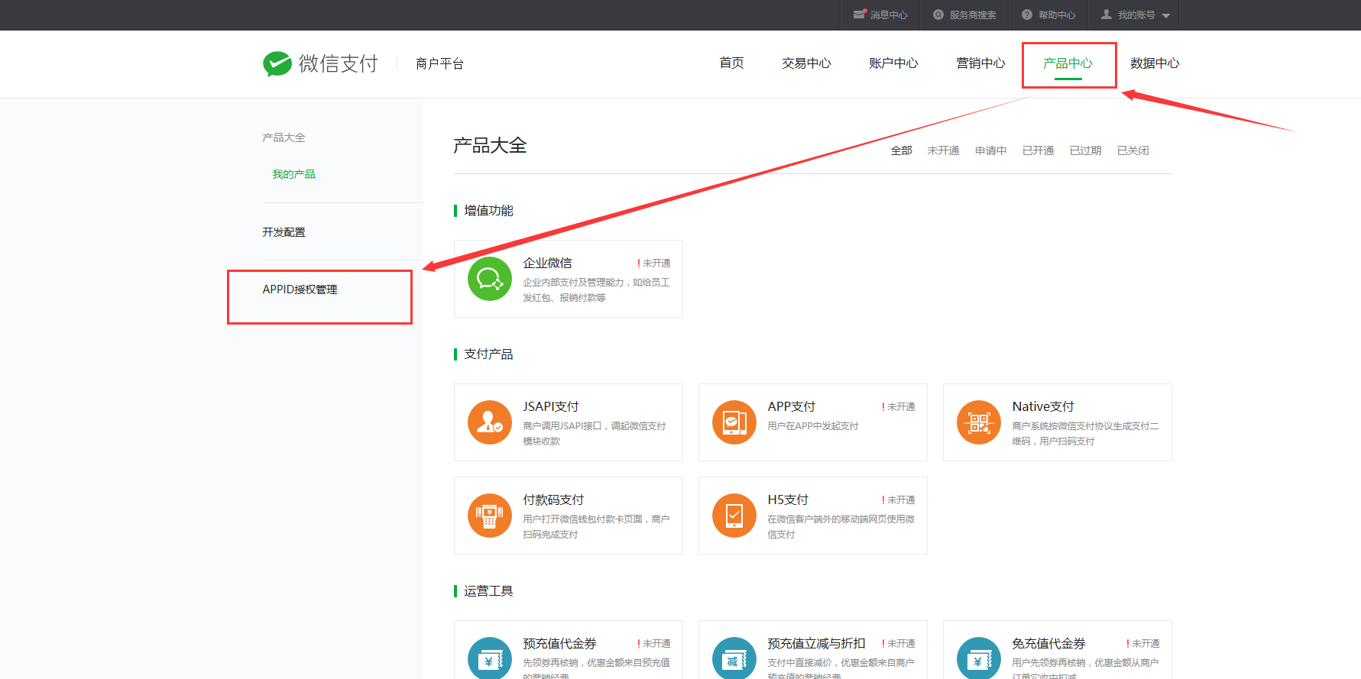Click the 服务商搜索 search icon
The width and height of the screenshot is (1361, 679).
click(938, 15)
